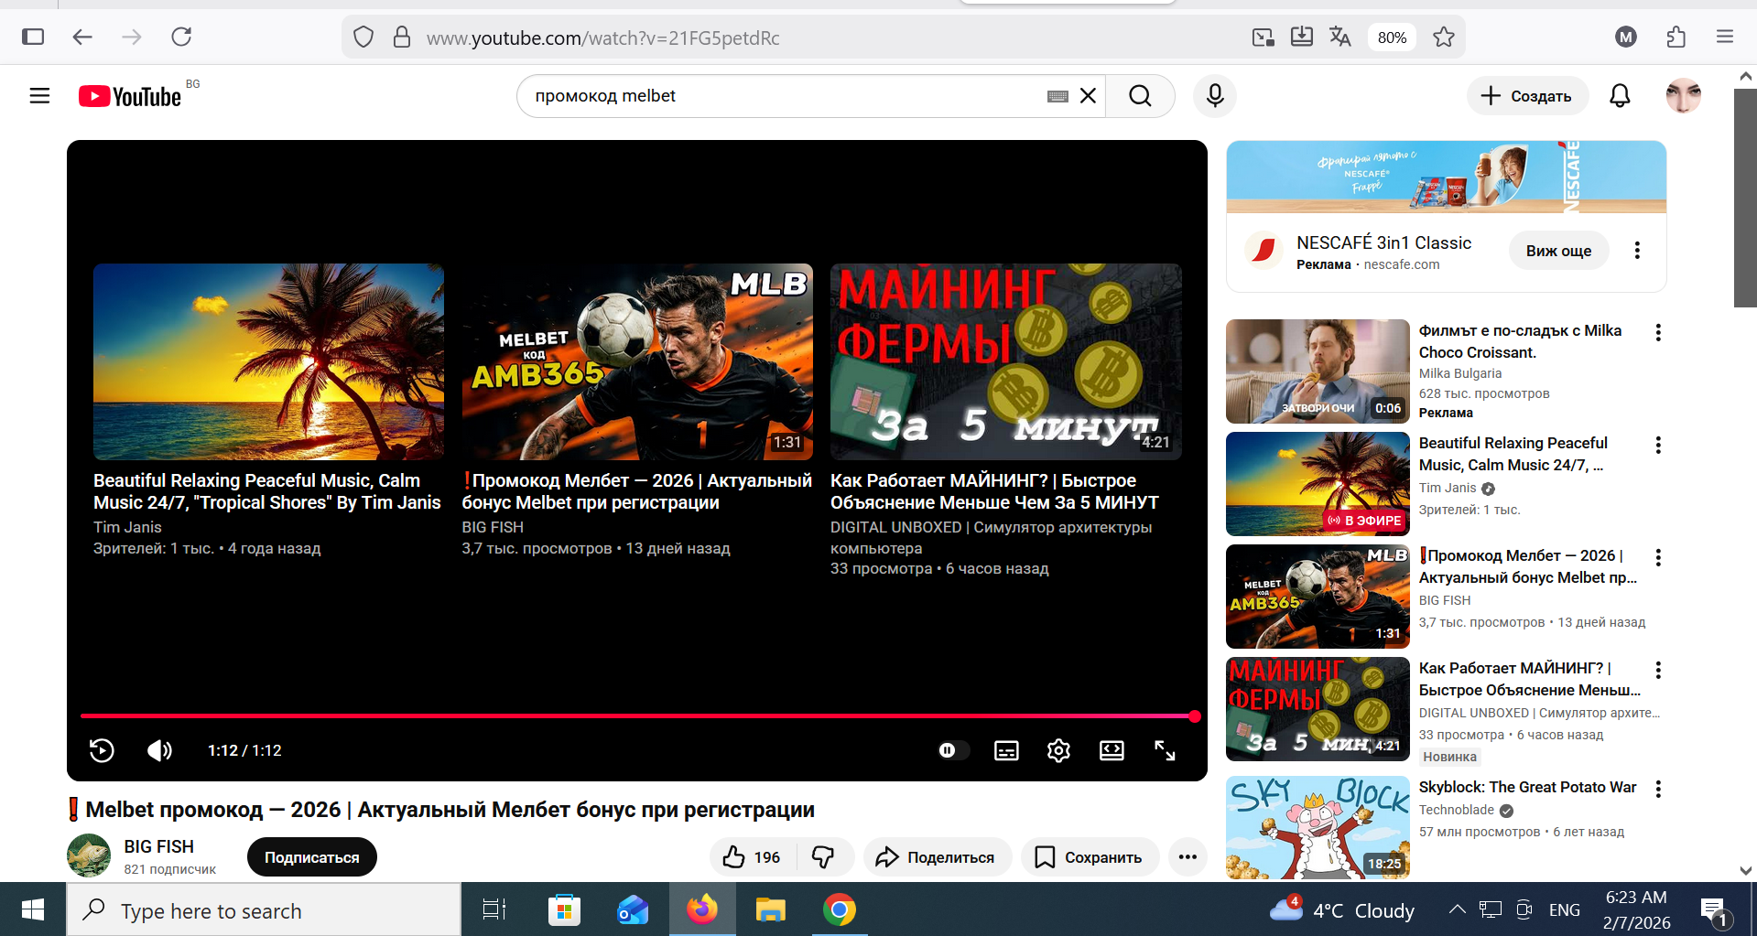Bookmark this page with the star
Viewport: 1757px width, 936px height.
pyautogui.click(x=1444, y=37)
